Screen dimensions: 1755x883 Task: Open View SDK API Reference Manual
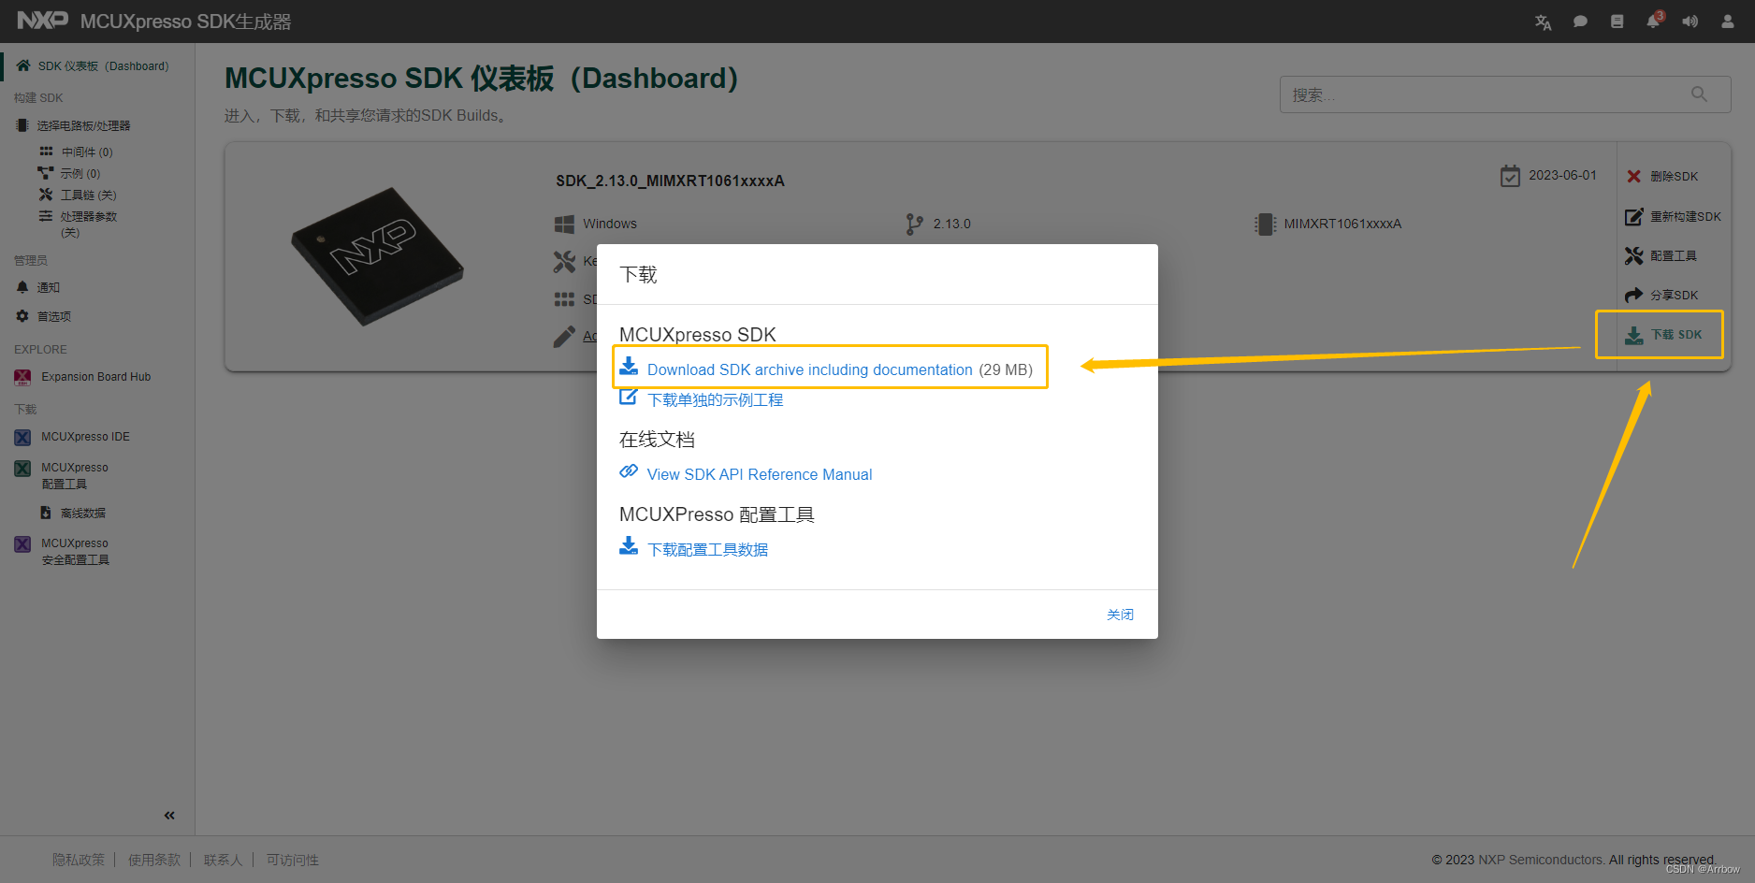760,474
